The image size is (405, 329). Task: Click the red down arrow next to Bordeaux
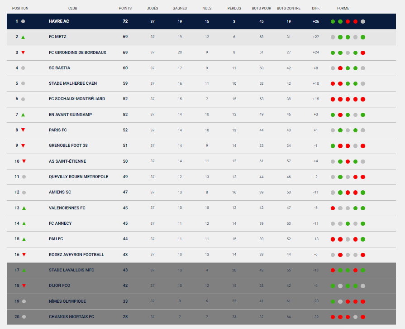tap(23, 53)
